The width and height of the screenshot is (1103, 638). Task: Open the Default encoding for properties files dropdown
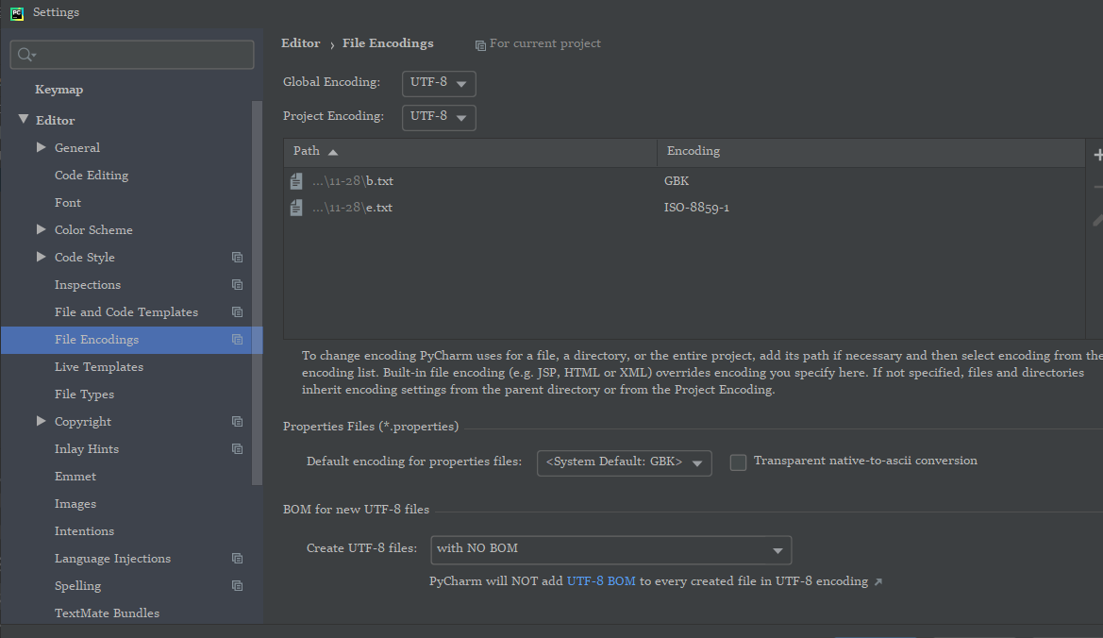click(698, 462)
